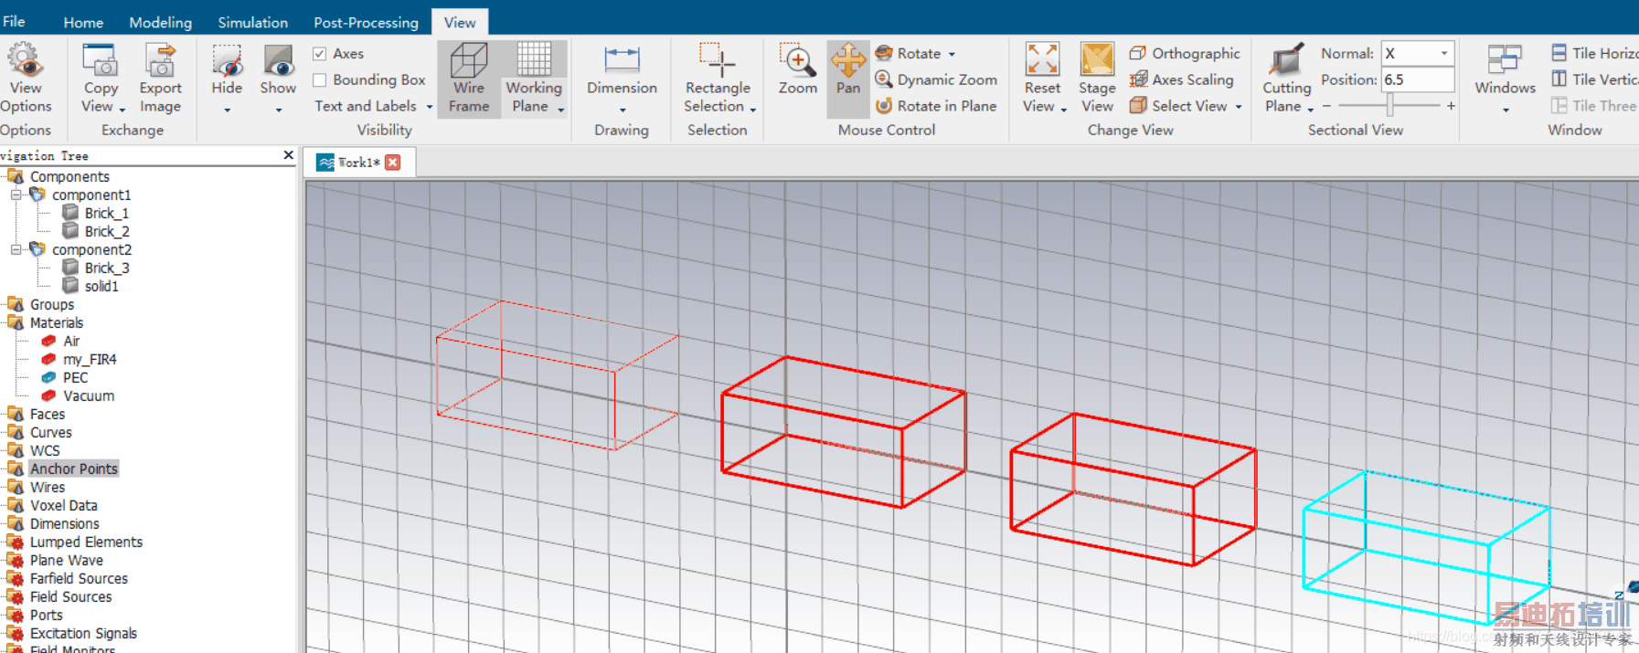Viewport: 1639px width, 653px height.
Task: Open the Normal axis combo box
Action: (1418, 54)
